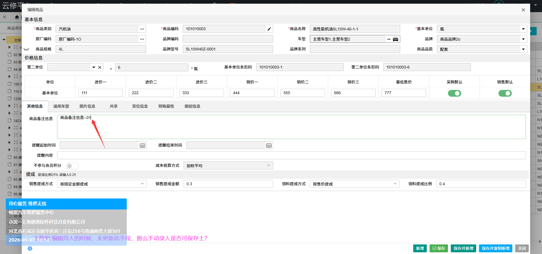Toggle the 采购默认 switch off

(454, 93)
